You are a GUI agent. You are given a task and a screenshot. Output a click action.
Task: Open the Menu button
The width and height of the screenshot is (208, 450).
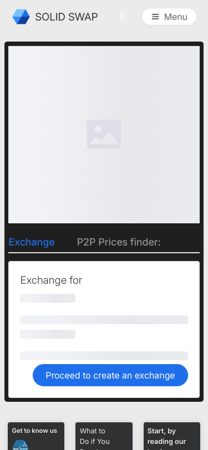(x=169, y=17)
